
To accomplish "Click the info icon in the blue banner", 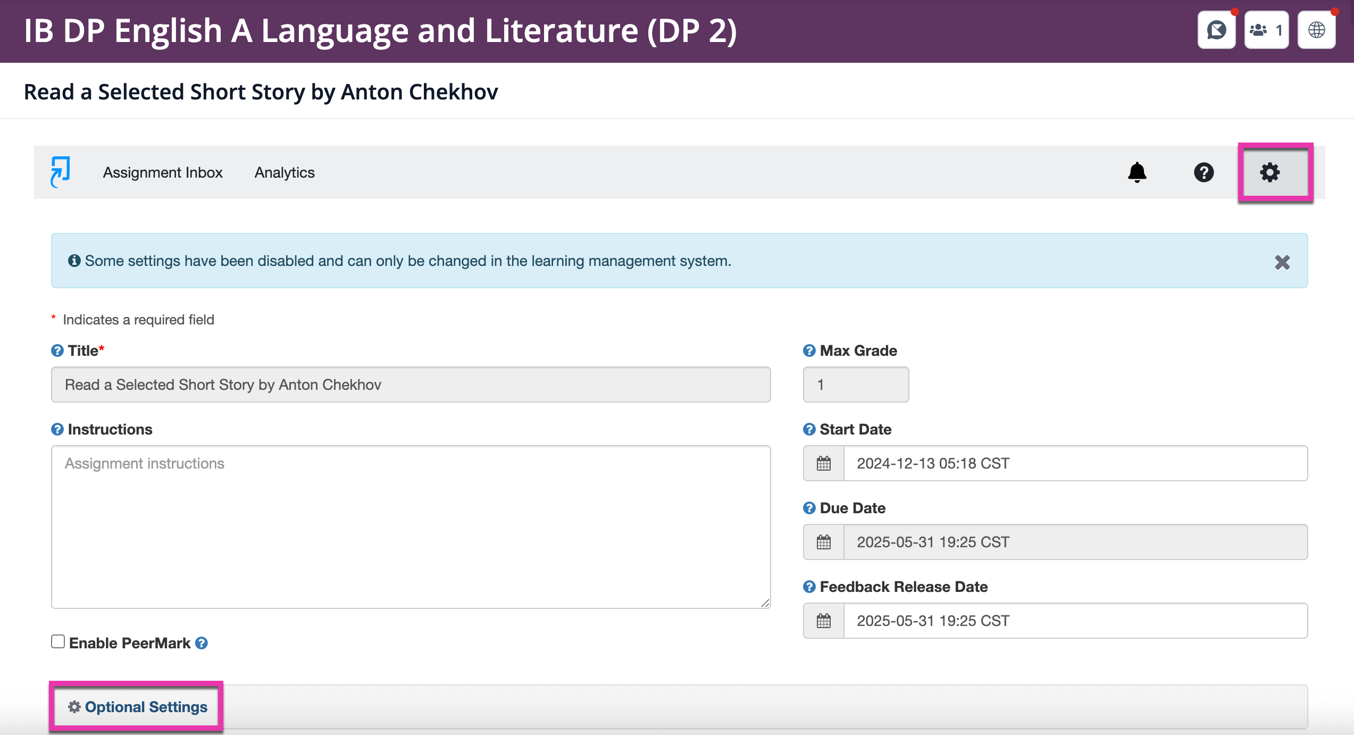I will (x=74, y=261).
